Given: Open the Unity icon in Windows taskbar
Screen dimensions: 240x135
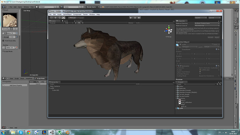Looking at the screenshot, I should coord(52,133).
